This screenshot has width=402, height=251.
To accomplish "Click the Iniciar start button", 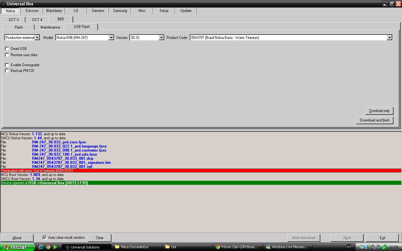I will pyautogui.click(x=15, y=247).
